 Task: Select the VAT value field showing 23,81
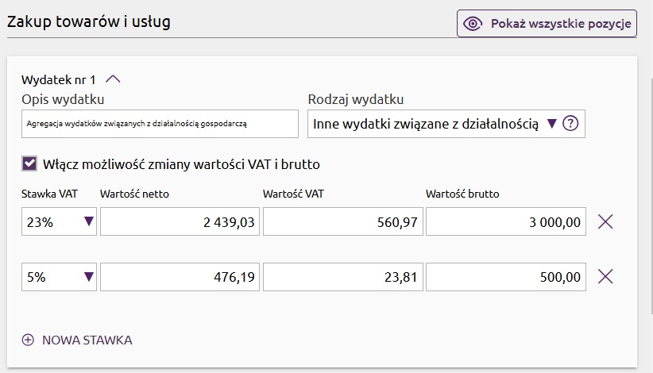[x=343, y=276]
